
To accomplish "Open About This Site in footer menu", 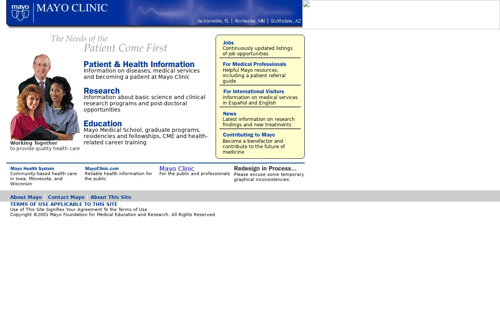I will pyautogui.click(x=111, y=197).
